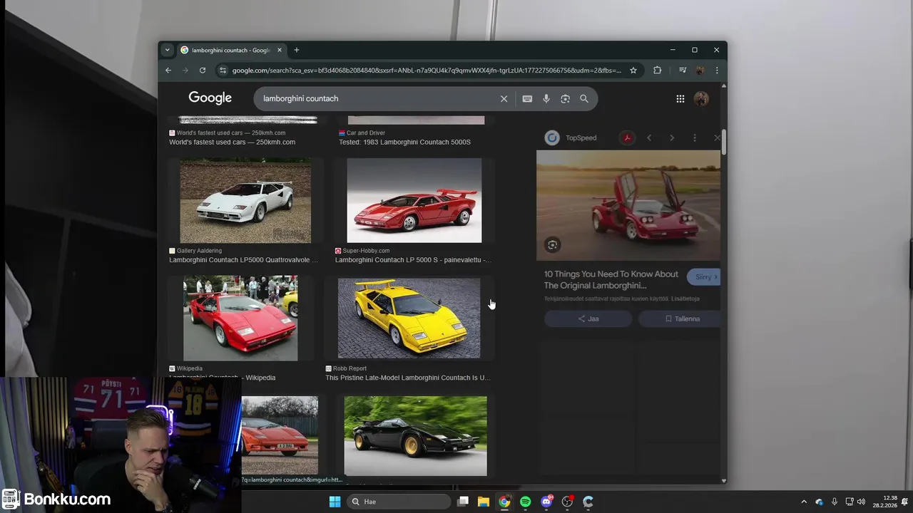Image resolution: width=913 pixels, height=513 pixels.
Task: Click 'Tested: 1983 Lamborghini Countach 5000S' link
Action: click(x=404, y=142)
